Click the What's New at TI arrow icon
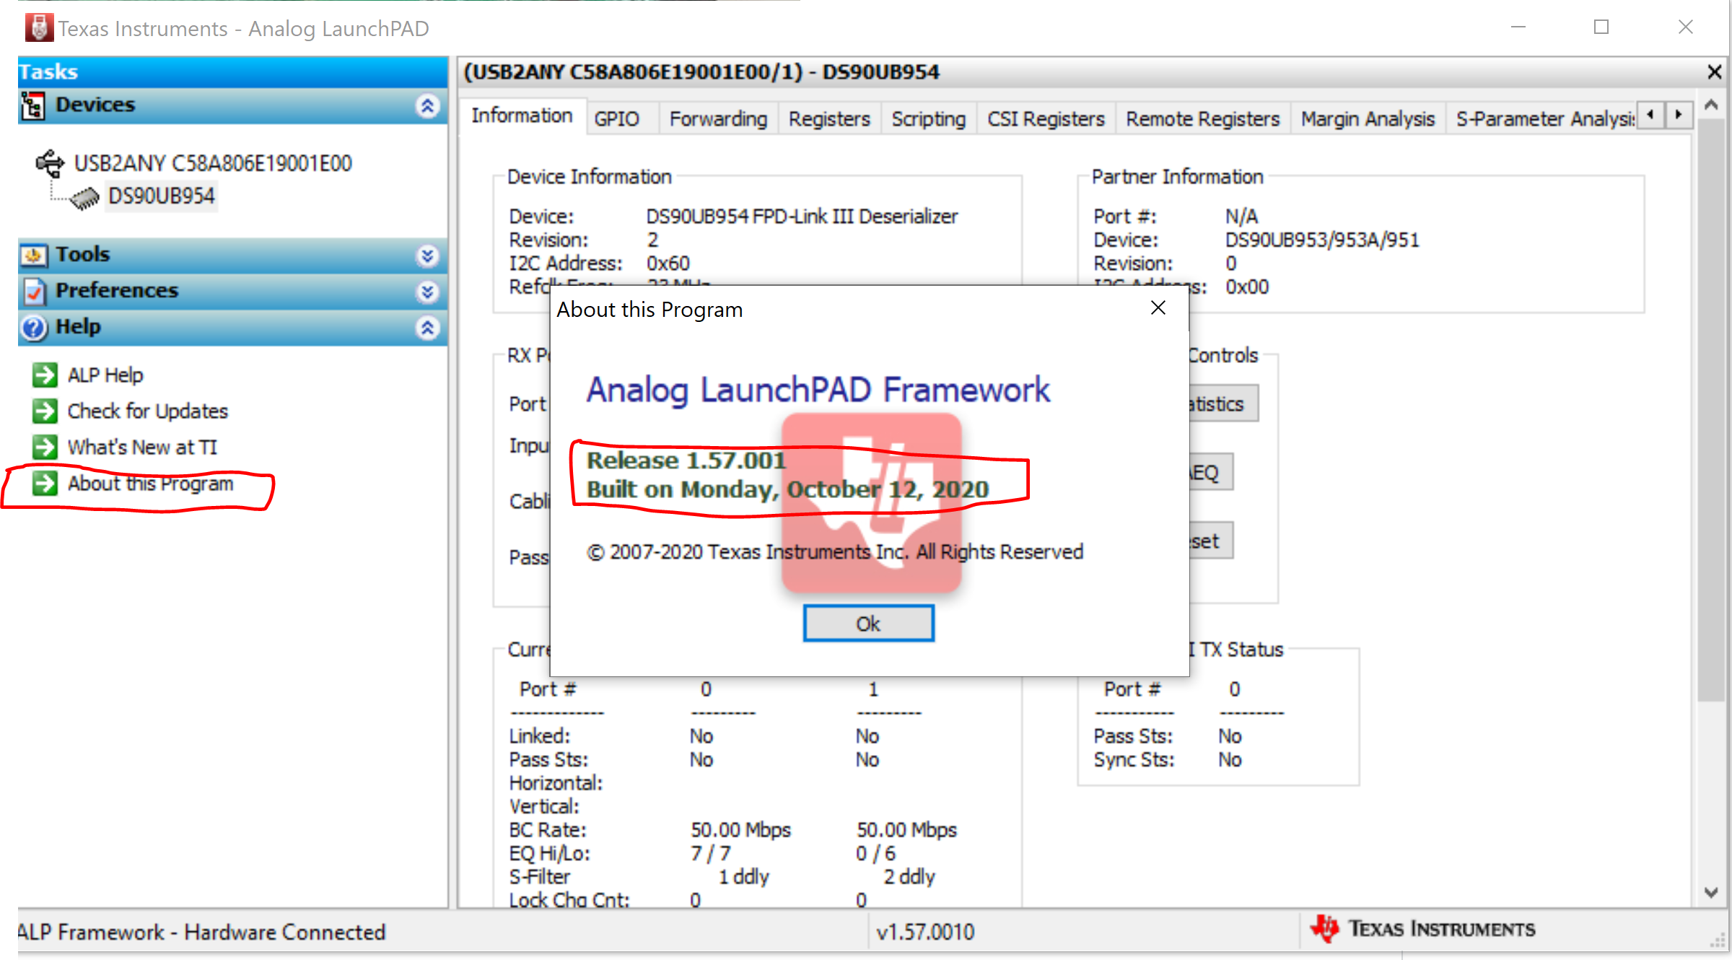This screenshot has height=960, width=1732. 45,447
